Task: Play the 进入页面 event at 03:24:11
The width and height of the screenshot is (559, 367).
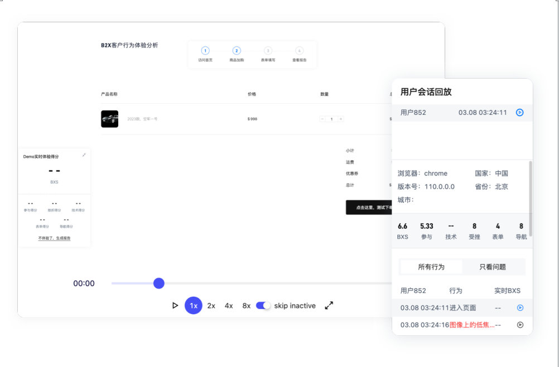Action: click(520, 307)
